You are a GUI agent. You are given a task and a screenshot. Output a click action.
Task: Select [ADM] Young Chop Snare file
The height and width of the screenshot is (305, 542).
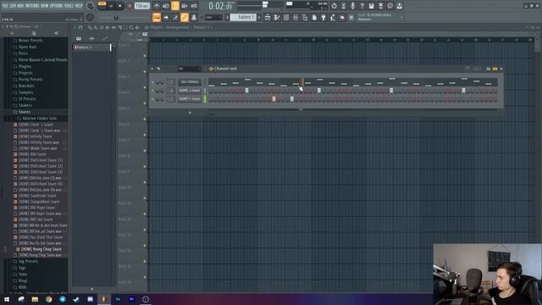[x=41, y=249]
